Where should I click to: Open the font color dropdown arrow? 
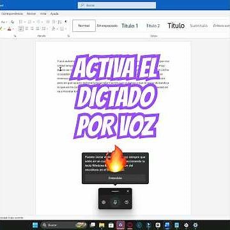tap(13, 29)
